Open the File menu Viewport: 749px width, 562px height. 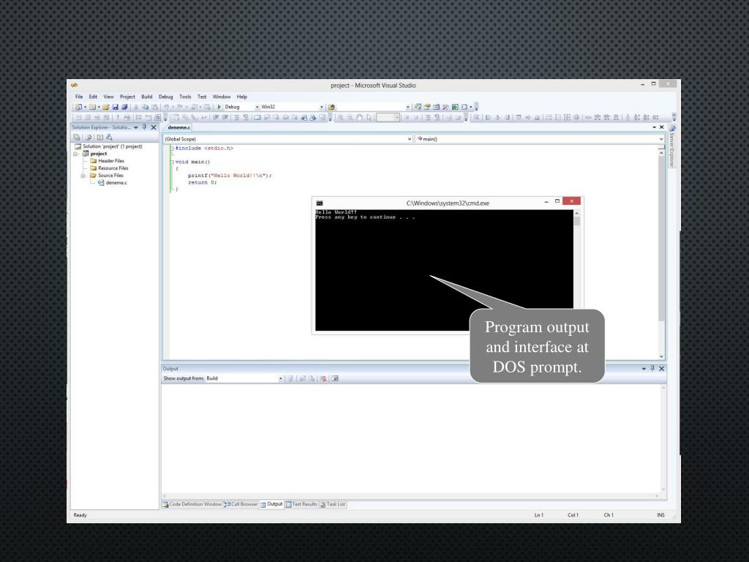tap(79, 97)
